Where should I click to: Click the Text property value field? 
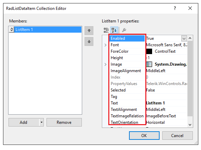point(166,103)
